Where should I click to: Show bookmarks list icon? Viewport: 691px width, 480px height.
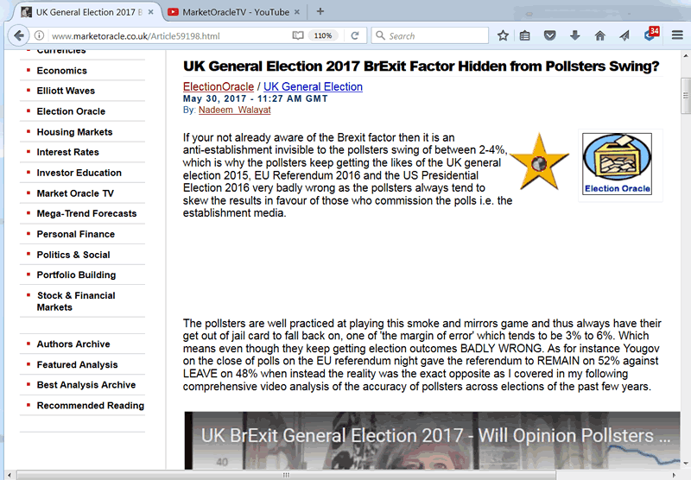tap(524, 35)
